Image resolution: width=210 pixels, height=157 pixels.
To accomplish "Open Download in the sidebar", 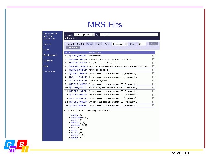I will tap(49, 72).
